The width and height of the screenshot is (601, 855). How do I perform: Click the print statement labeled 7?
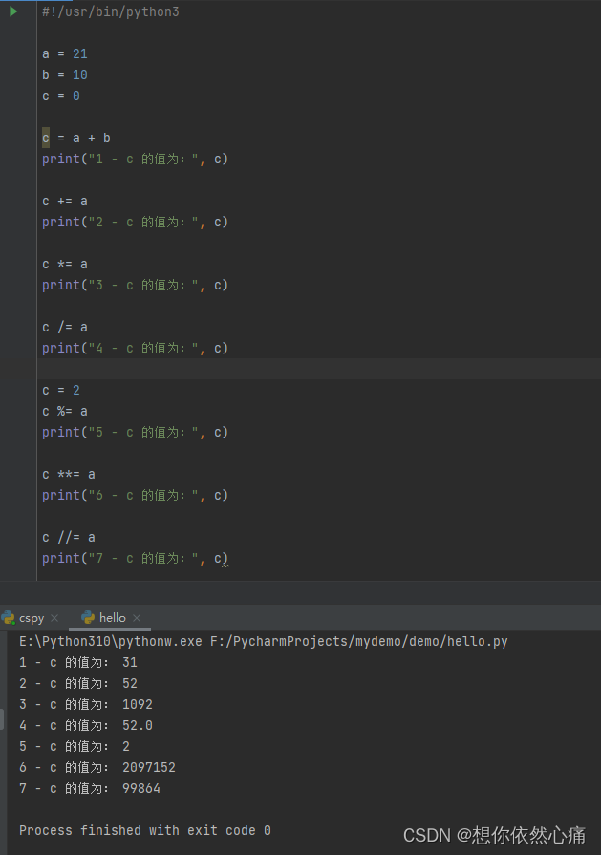click(x=136, y=558)
